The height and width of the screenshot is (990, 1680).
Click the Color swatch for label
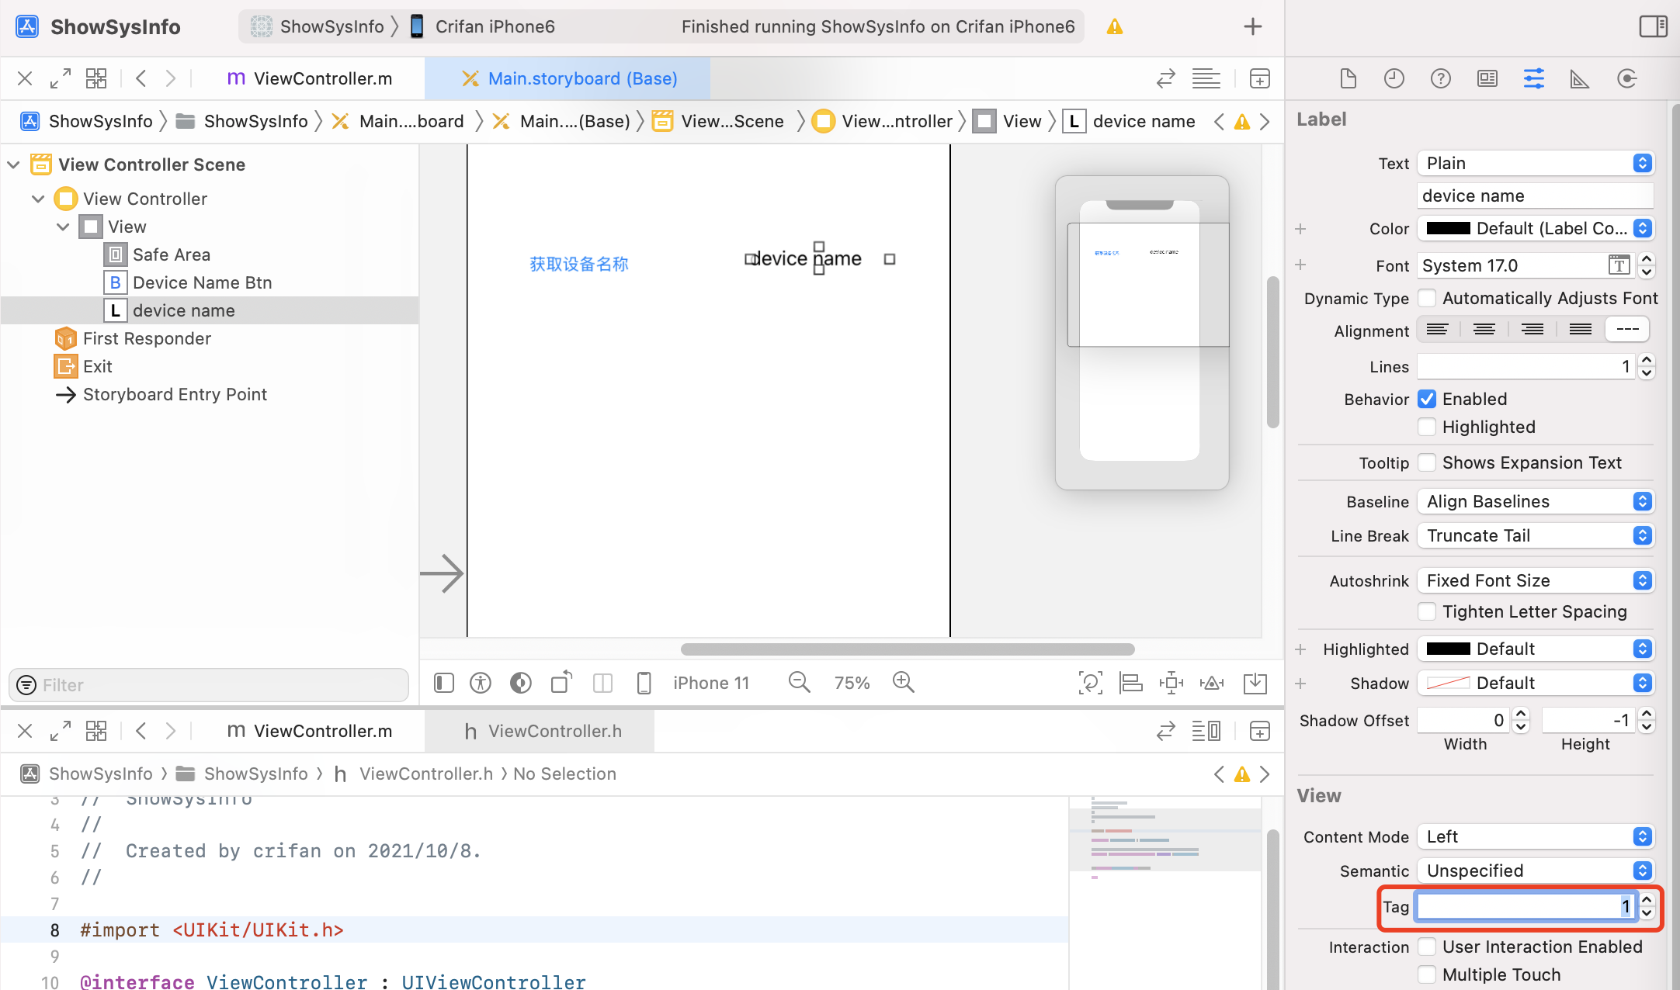click(x=1448, y=228)
